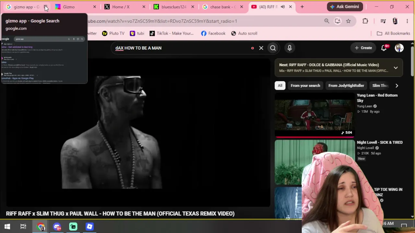Screen dimensions: 415x233
Task: Open Discord from the taskbar
Action: pos(57,227)
